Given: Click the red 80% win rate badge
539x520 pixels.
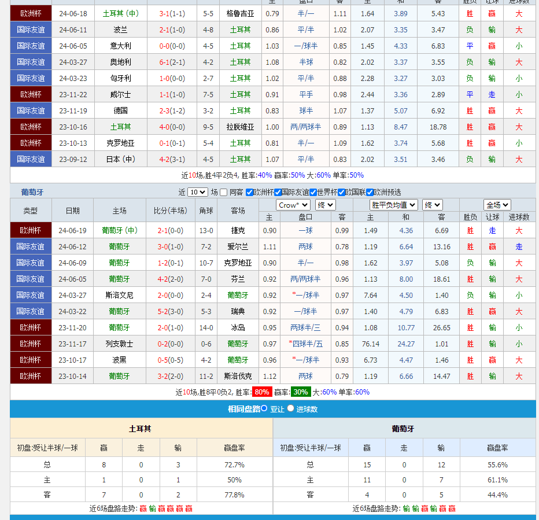Looking at the screenshot, I should tap(262, 392).
